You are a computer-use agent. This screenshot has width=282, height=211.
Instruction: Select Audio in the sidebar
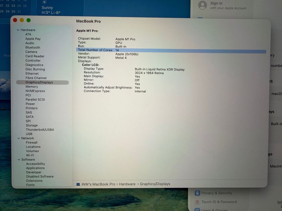click(x=30, y=43)
